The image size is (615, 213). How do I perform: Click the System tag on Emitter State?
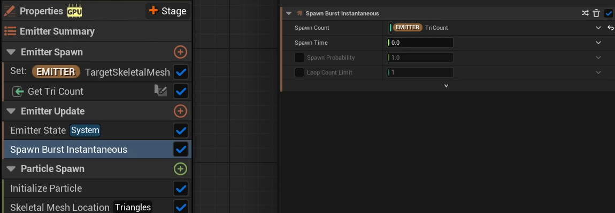click(85, 130)
